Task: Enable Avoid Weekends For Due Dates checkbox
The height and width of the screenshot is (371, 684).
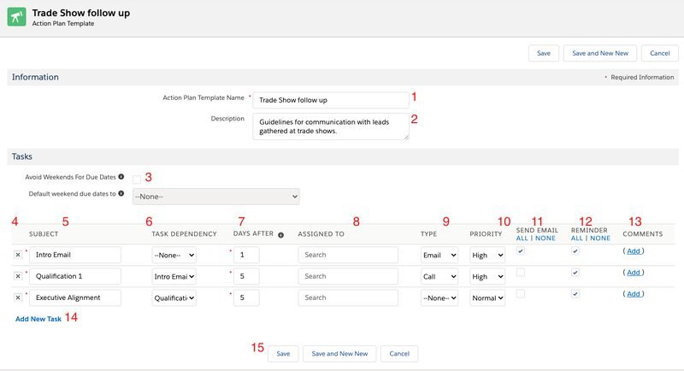Action: point(137,180)
